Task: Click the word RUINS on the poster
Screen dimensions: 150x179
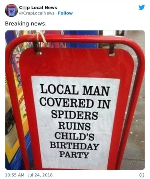Action: pyautogui.click(x=74, y=126)
